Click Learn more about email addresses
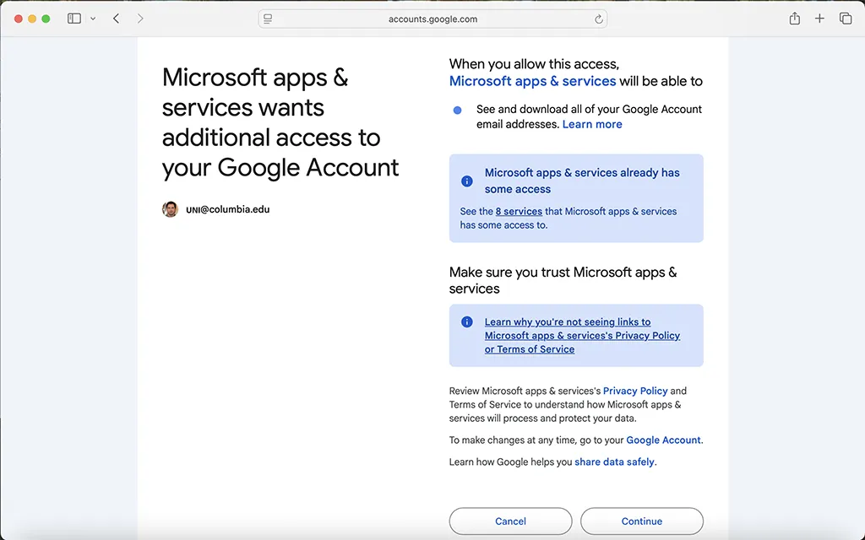Image resolution: width=865 pixels, height=540 pixels. 592,125
